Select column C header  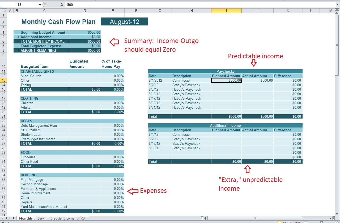point(44,11)
